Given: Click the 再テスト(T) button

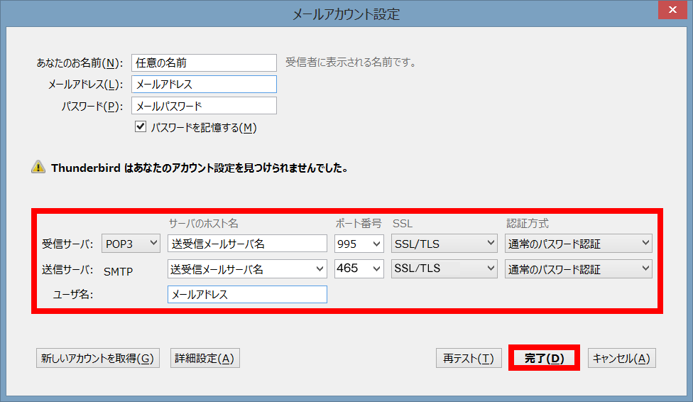Looking at the screenshot, I should [469, 358].
